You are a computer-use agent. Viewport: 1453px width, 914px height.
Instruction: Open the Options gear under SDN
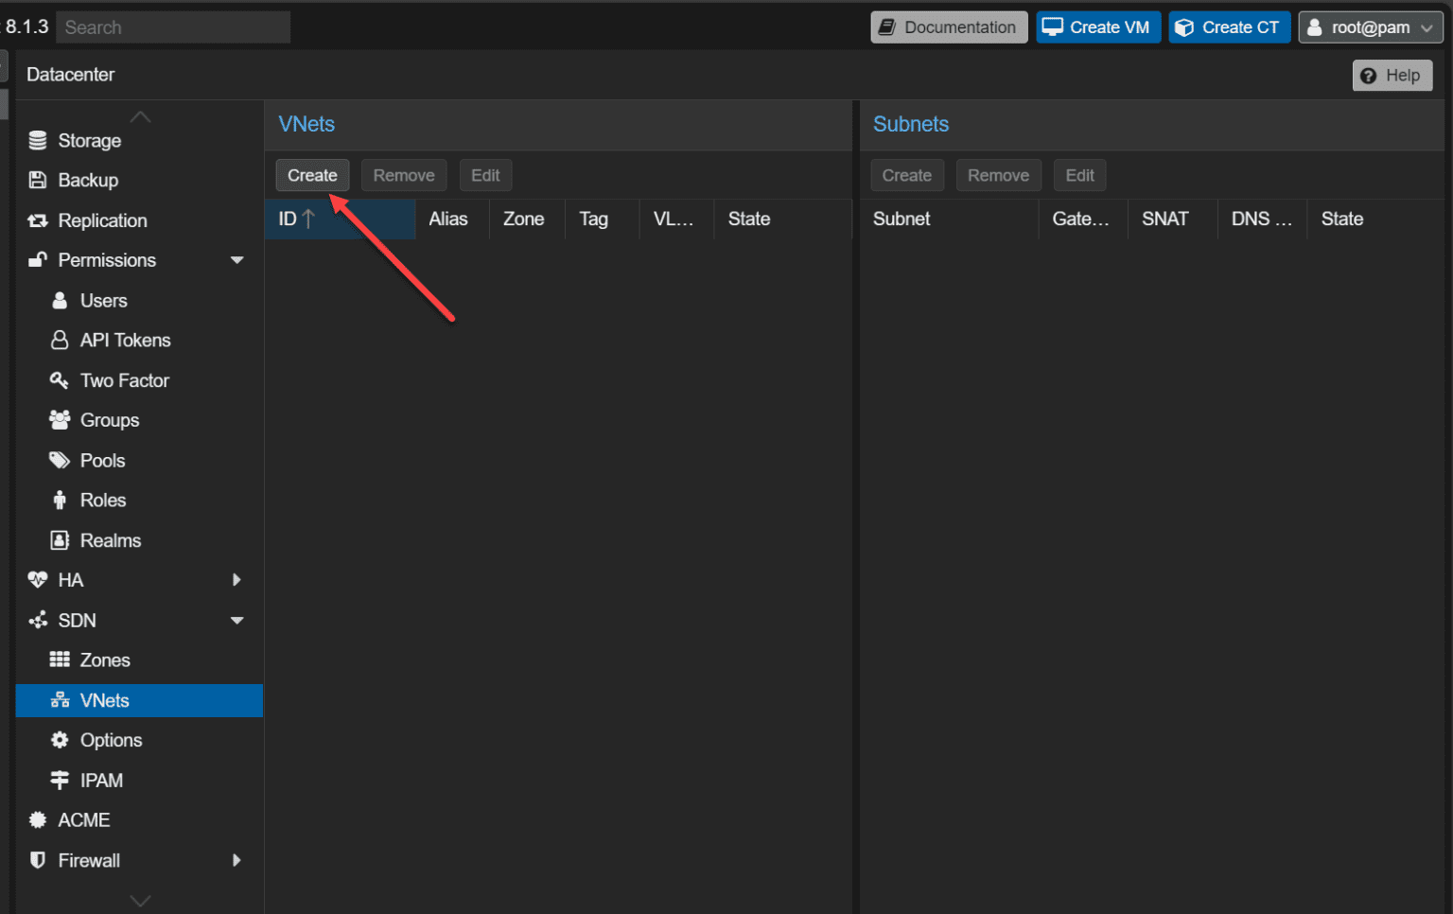[59, 740]
